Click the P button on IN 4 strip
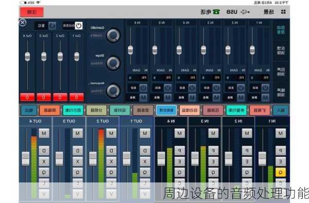 tap(180, 151)
